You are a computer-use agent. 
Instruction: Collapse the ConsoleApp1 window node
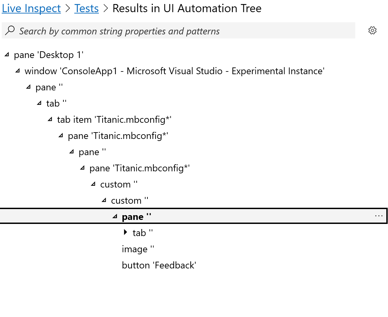pos(17,70)
